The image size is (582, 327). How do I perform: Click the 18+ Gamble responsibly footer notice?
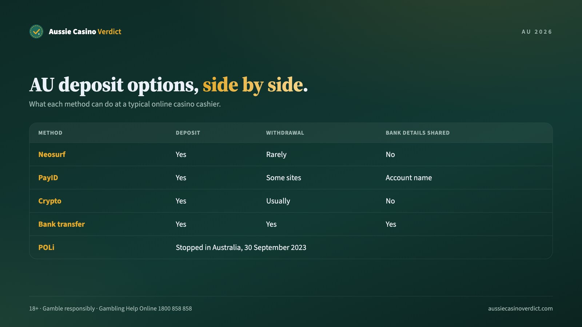pyautogui.click(x=111, y=308)
